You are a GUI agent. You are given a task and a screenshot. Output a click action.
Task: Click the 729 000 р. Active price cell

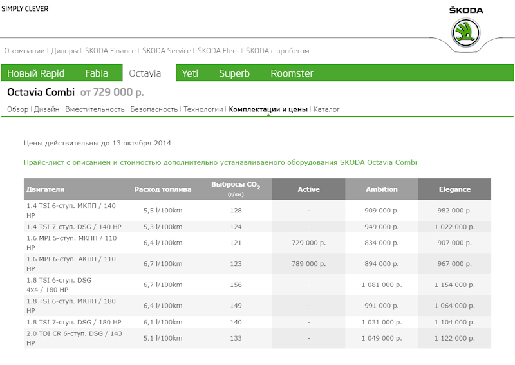pos(309,243)
